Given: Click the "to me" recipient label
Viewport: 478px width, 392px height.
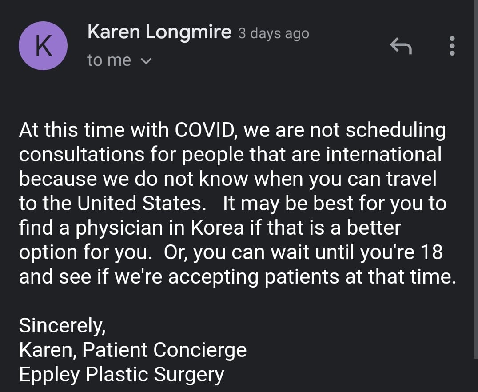Looking at the screenshot, I should point(109,60).
